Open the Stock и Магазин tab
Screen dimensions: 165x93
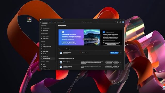pyautogui.click(x=61, y=22)
